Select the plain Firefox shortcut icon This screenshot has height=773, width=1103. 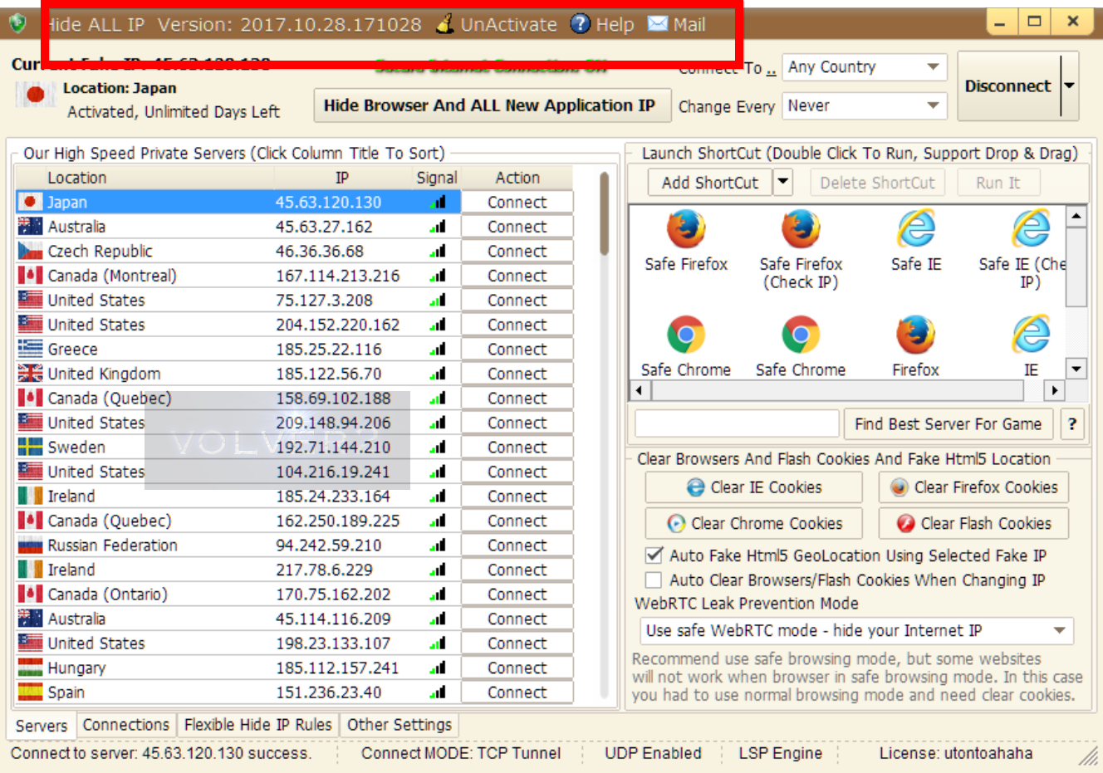(x=916, y=335)
